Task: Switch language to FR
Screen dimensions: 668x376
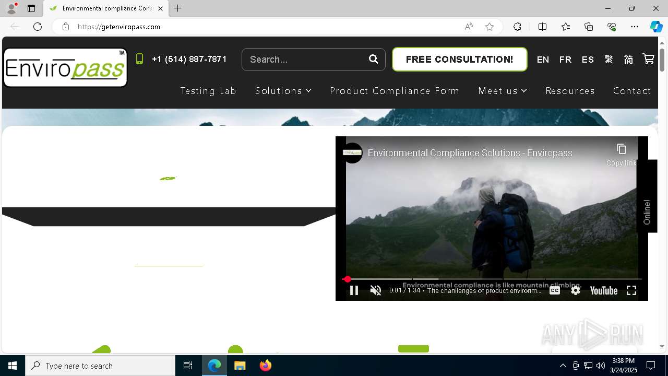Action: pos(565,60)
